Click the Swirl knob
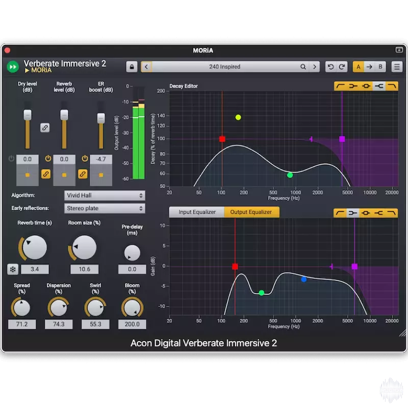The height and width of the screenshot is (408, 408). [x=95, y=308]
